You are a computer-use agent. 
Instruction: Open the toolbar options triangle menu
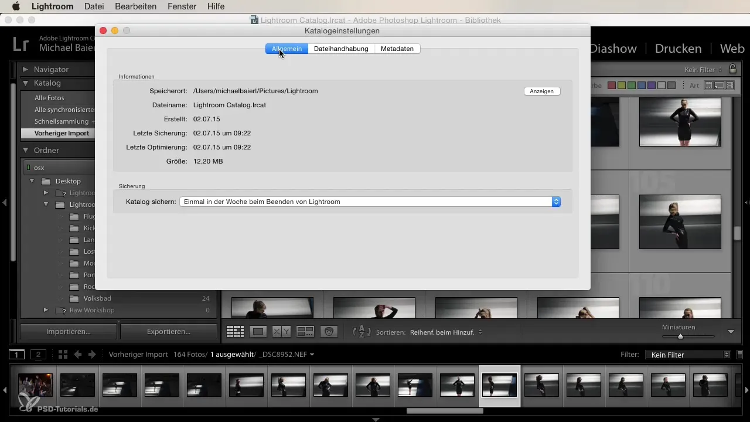pos(731,332)
